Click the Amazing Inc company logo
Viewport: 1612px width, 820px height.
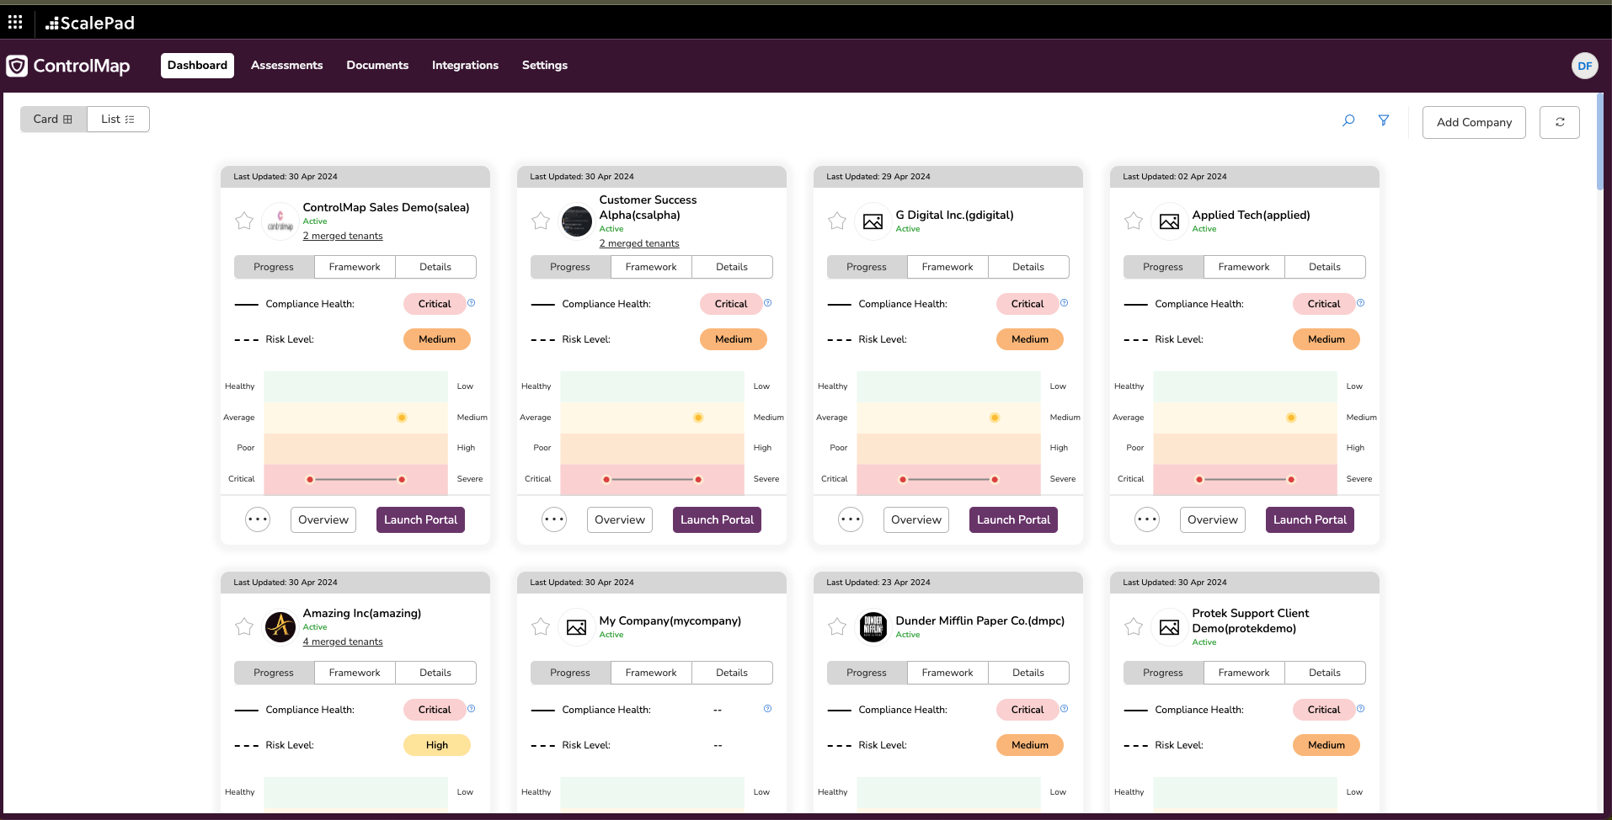(x=280, y=627)
